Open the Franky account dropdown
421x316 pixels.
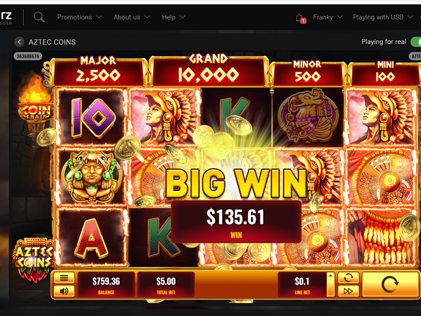tap(328, 17)
